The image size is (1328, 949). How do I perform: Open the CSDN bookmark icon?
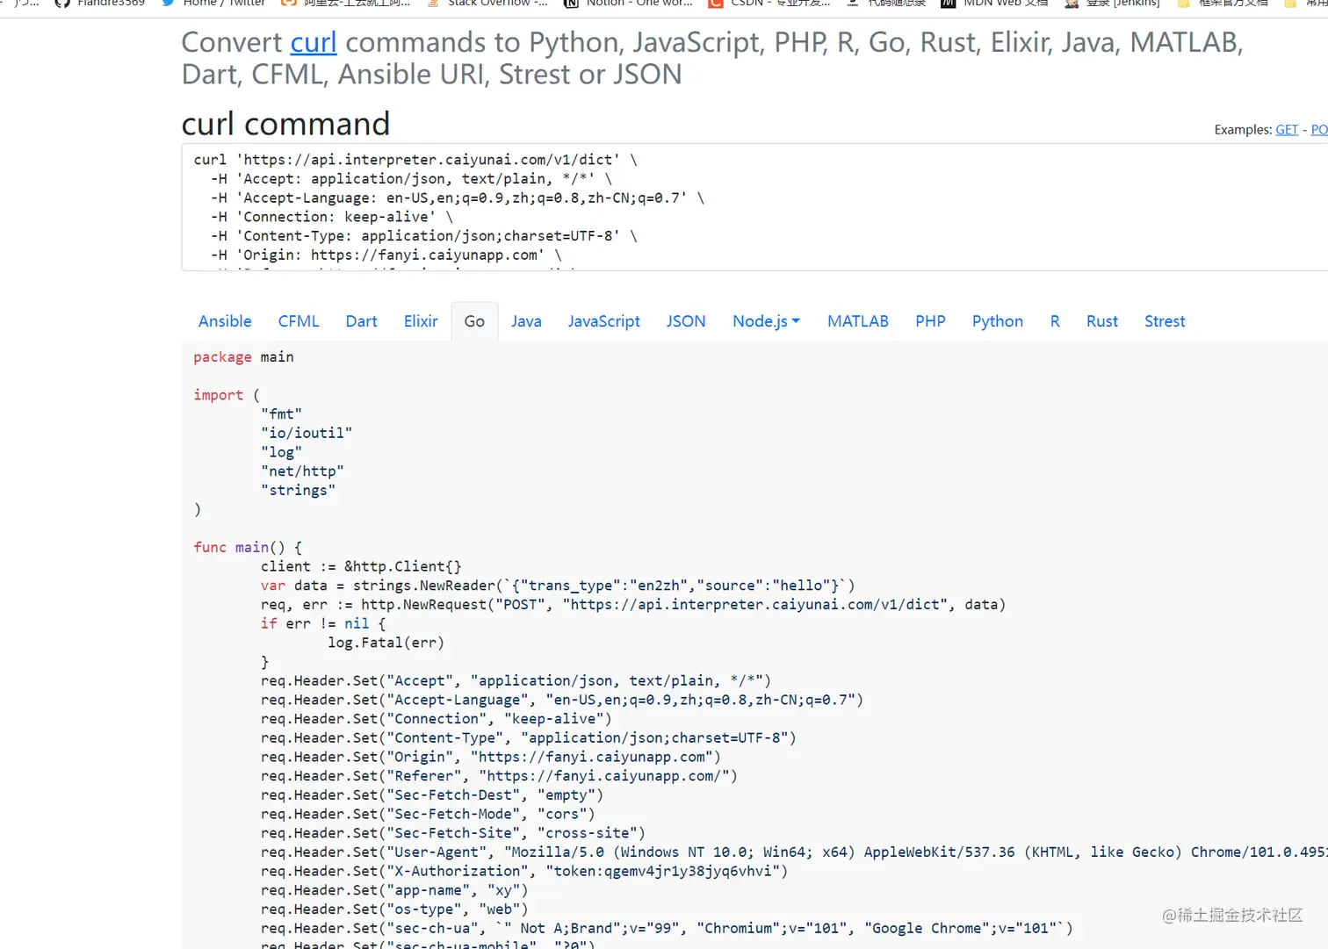click(x=716, y=3)
